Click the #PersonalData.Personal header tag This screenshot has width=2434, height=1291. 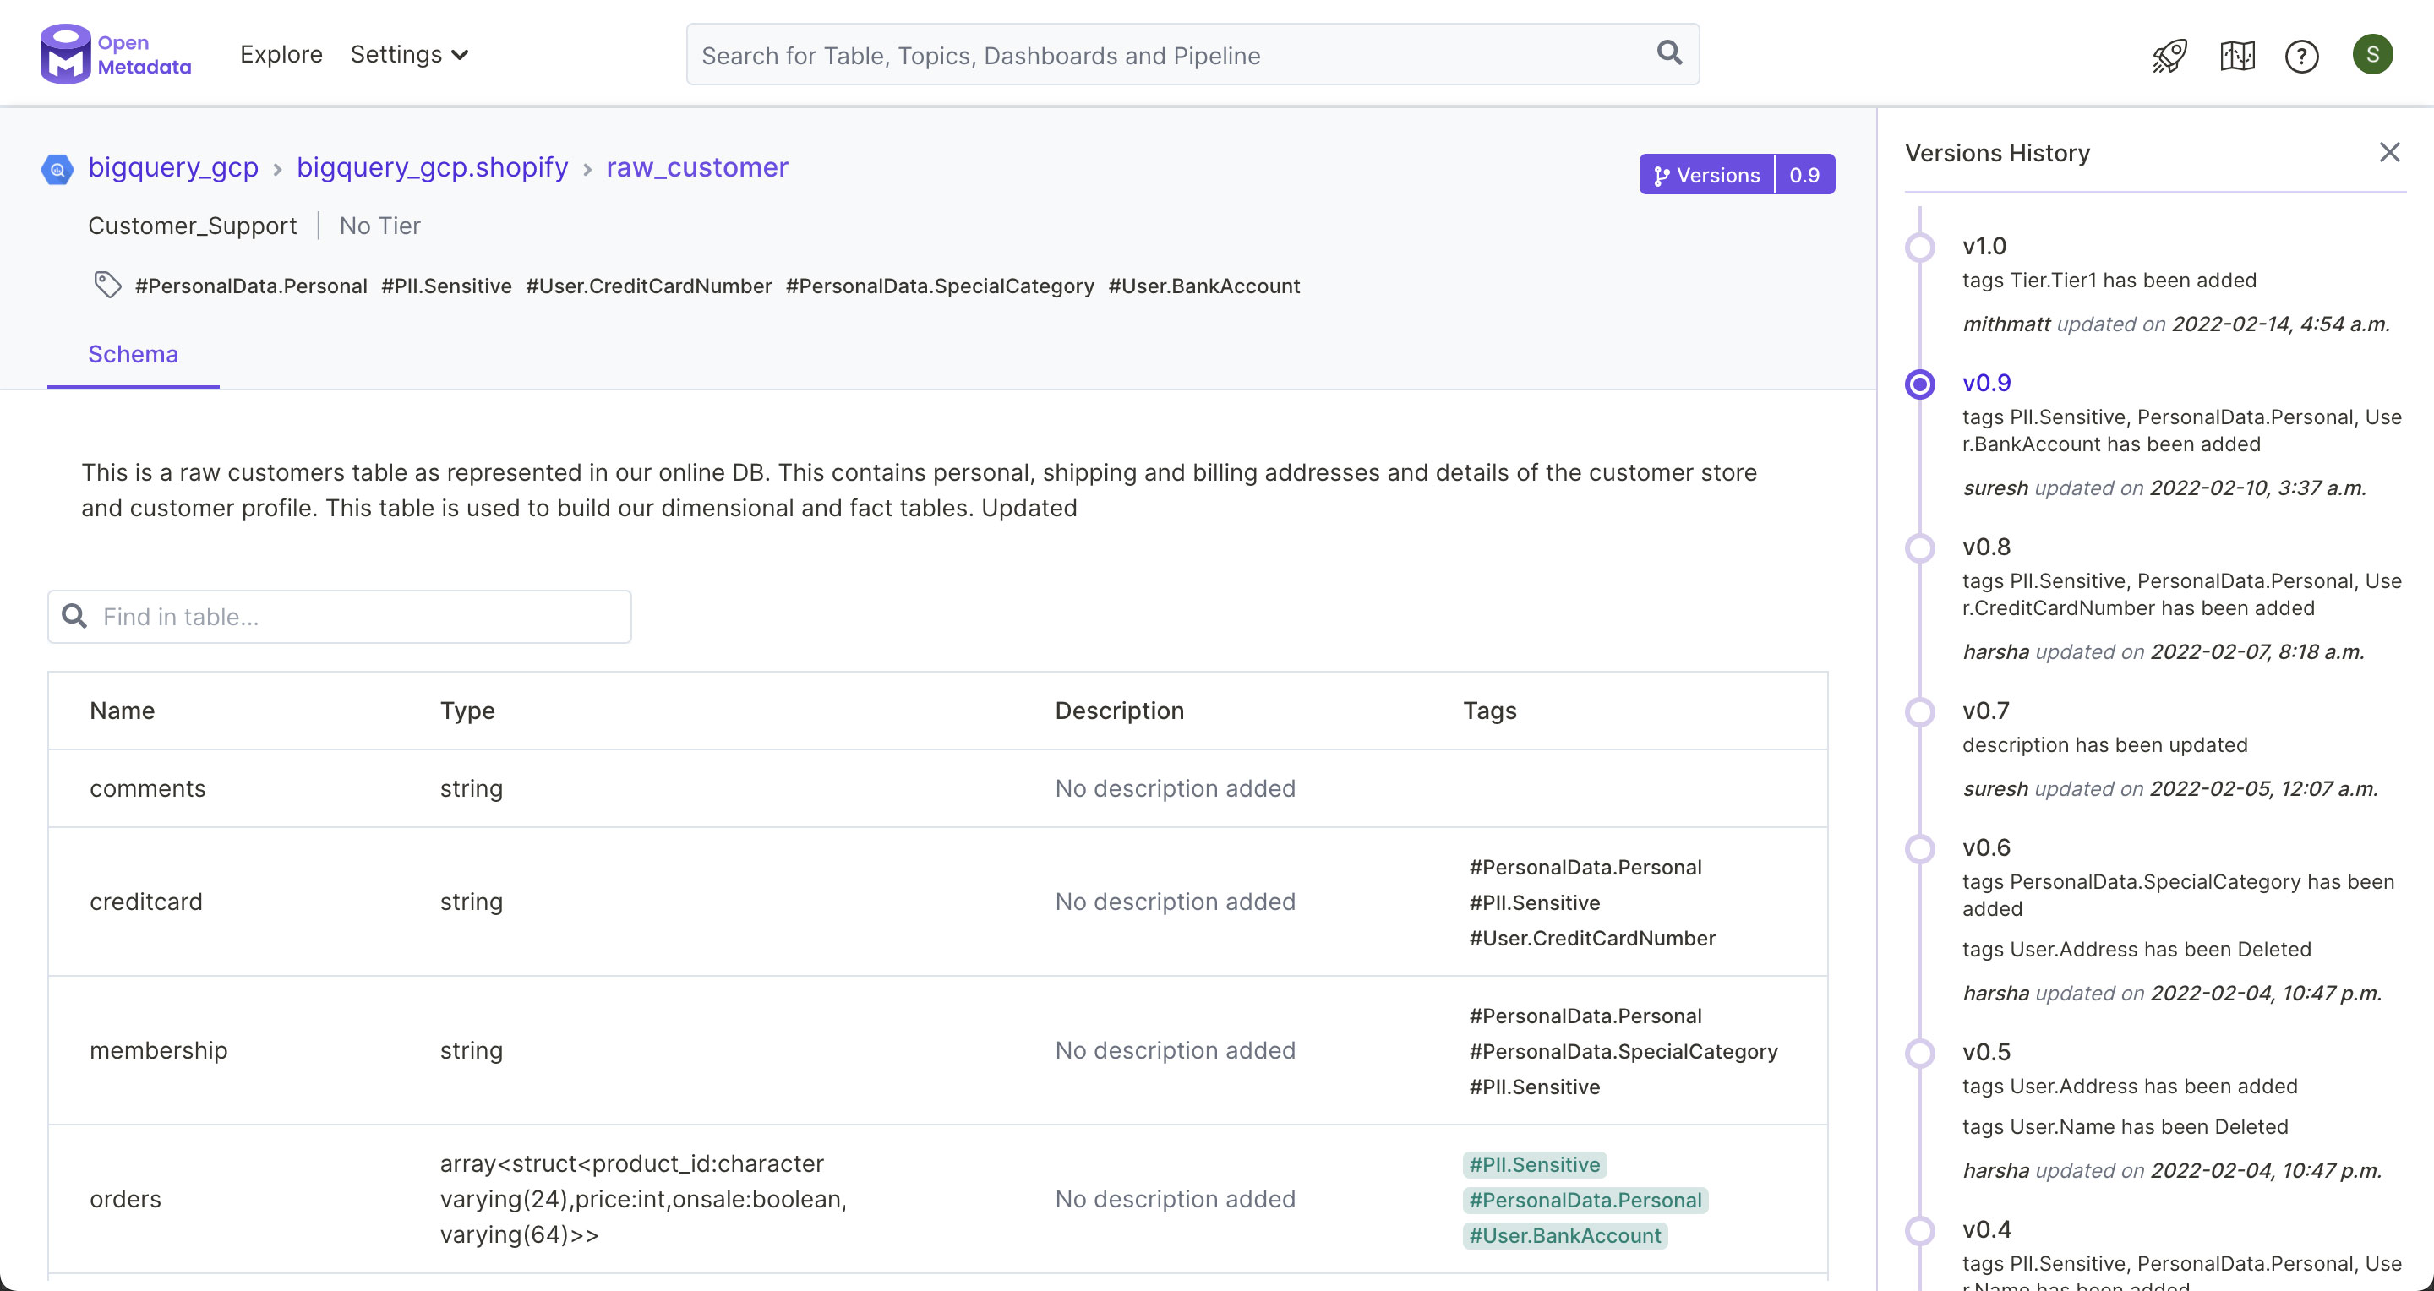250,286
